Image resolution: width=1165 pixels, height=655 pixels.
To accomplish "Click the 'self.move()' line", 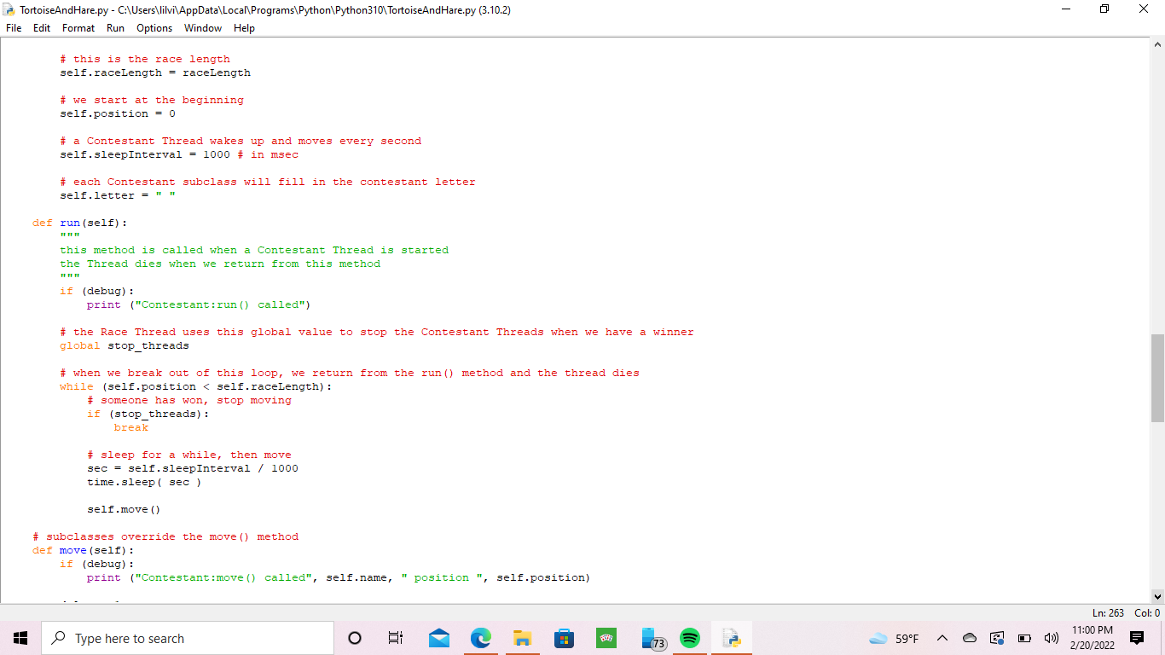I will pos(125,509).
